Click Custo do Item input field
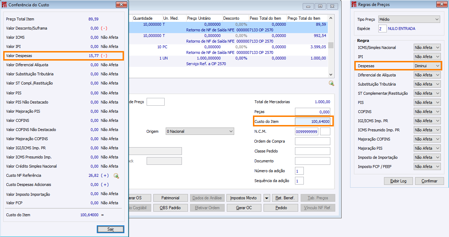This screenshot has height=237, width=449. pos(313,121)
